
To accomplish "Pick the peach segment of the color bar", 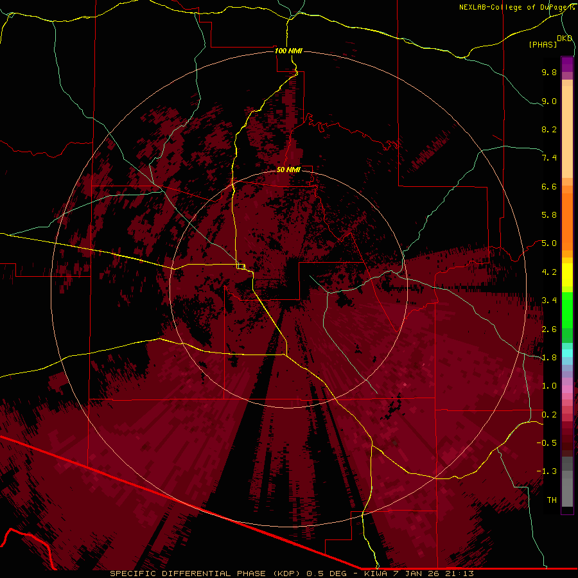I will coord(567,132).
